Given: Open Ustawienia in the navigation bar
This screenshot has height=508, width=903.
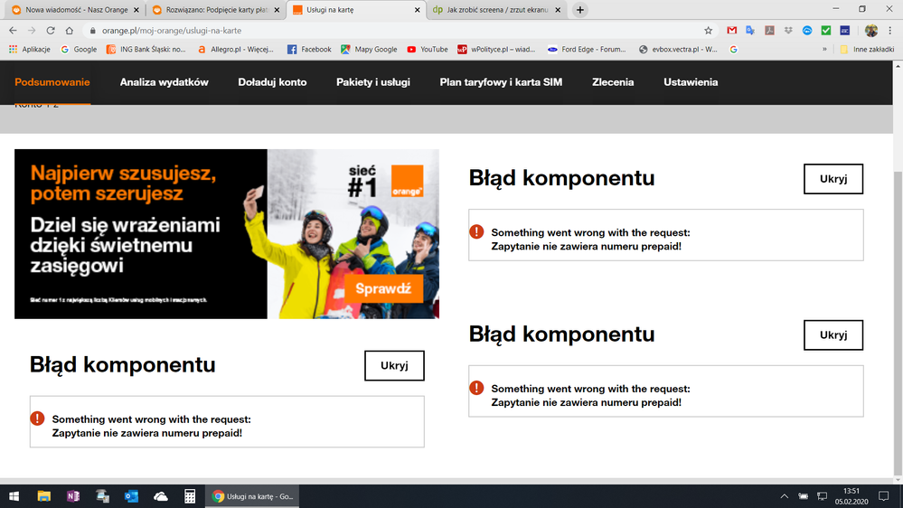Looking at the screenshot, I should coord(691,82).
